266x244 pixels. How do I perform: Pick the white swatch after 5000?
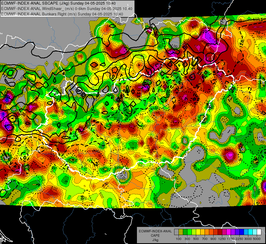[259, 232]
